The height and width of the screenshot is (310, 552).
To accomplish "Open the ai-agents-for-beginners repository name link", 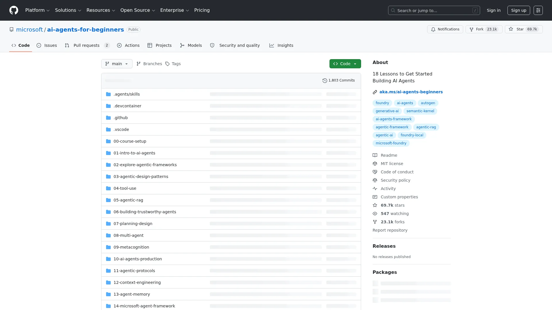I will click(85, 30).
